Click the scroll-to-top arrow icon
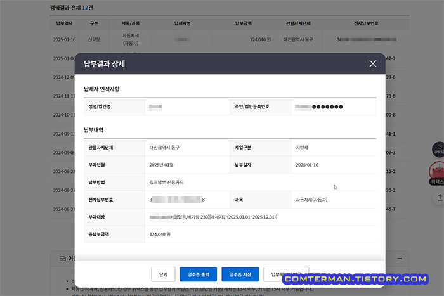 tap(440, 197)
